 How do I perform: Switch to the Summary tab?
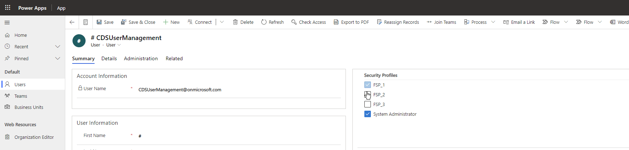click(83, 58)
